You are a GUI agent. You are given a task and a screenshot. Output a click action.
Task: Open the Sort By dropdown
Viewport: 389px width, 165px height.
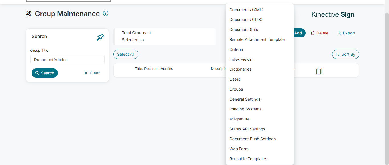click(x=345, y=54)
